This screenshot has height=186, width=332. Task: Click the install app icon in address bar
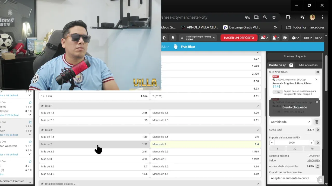[x=256, y=17]
